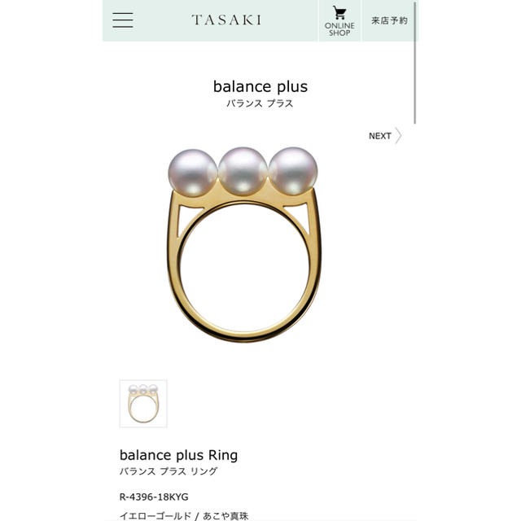Screen dimensions: 521x521
Task: Click the vertical page scrollbar
Action: 415,63
